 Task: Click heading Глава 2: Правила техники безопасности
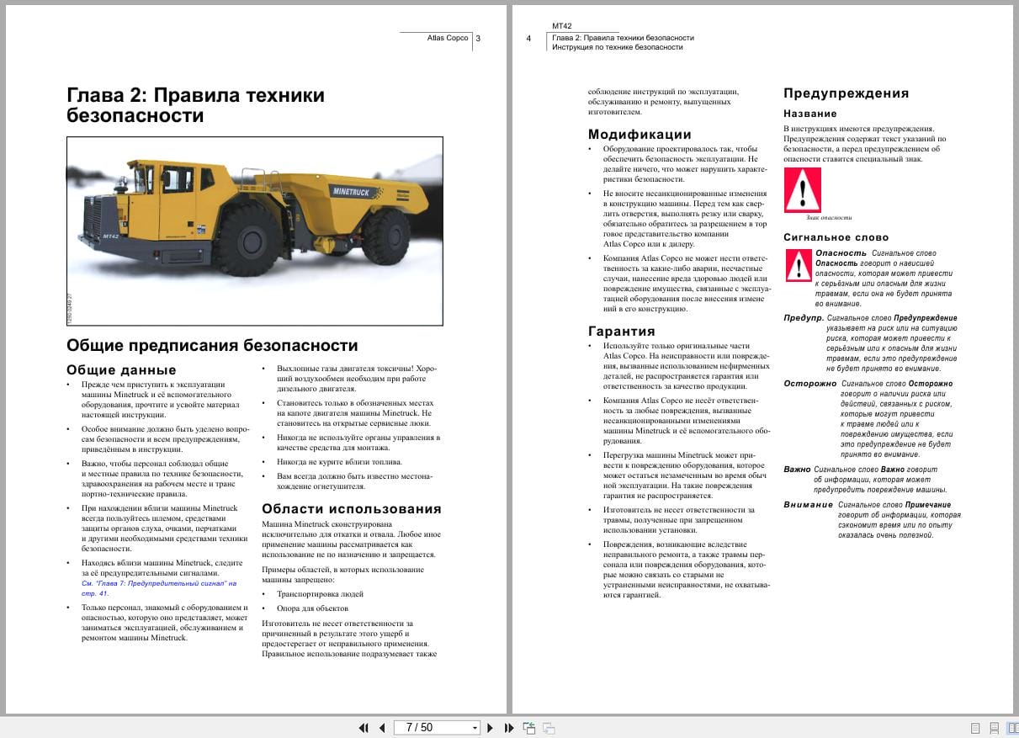tap(195, 105)
